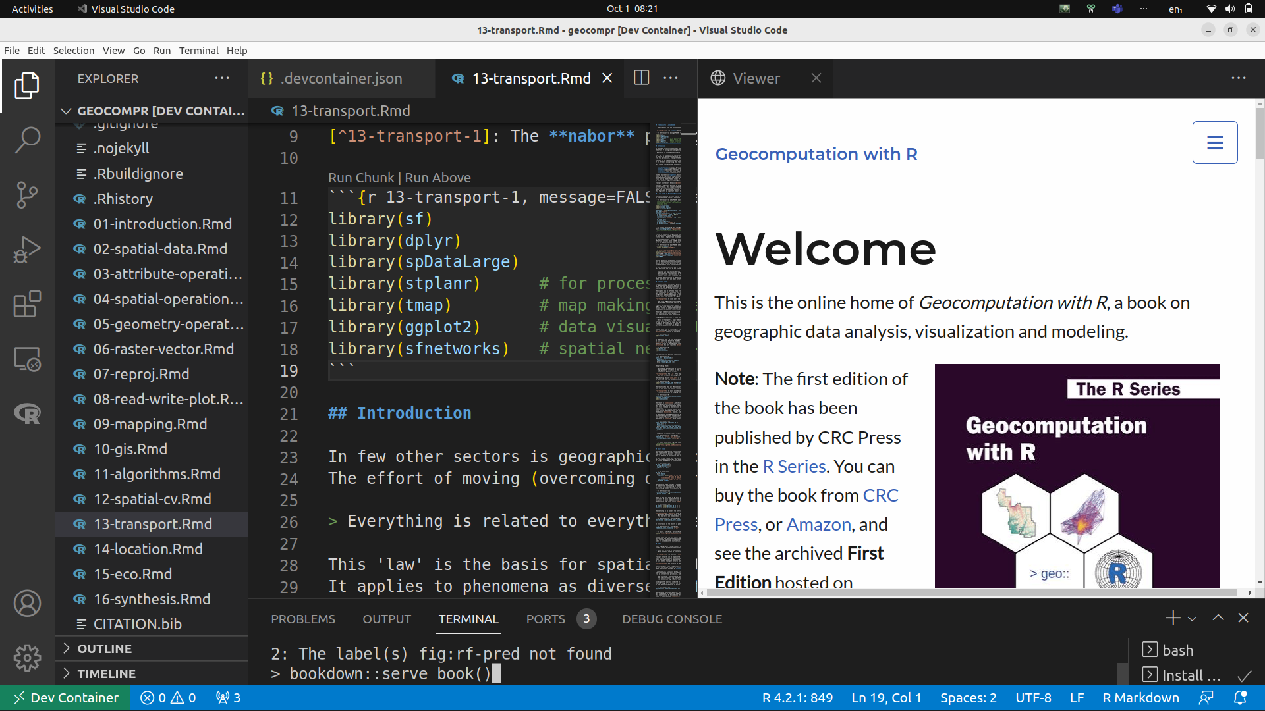Click the feedback icon in status bar
Screen dimensions: 1265x711
(x=1206, y=698)
